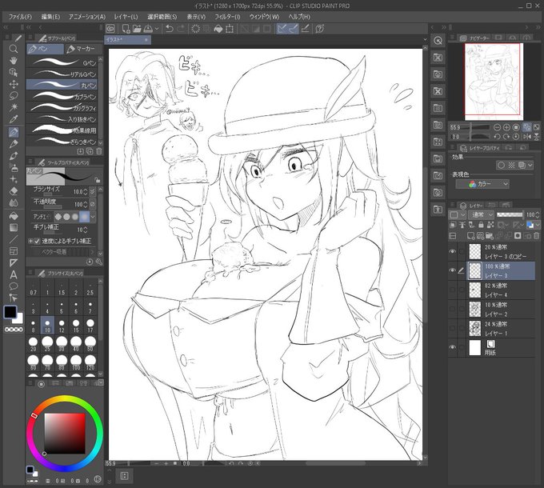Switch to the マーカー sub tool tab
This screenshot has height=488, width=544.
tap(82, 49)
